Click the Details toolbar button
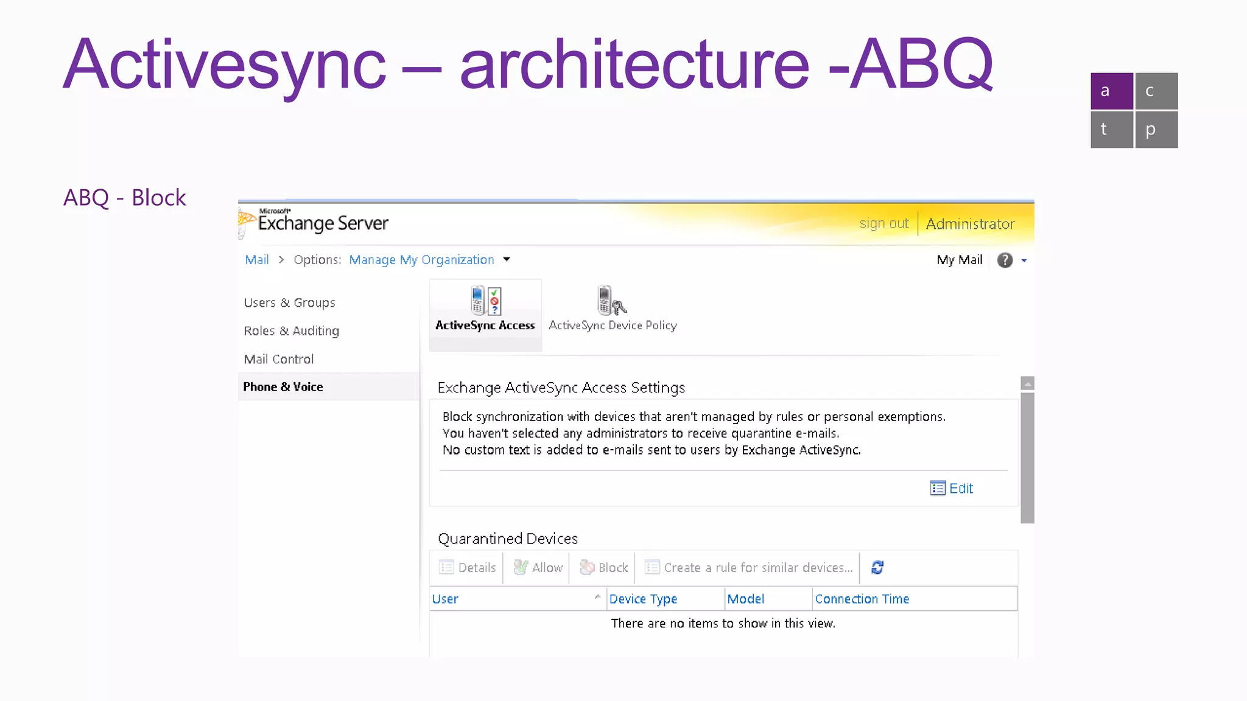 [x=467, y=568]
